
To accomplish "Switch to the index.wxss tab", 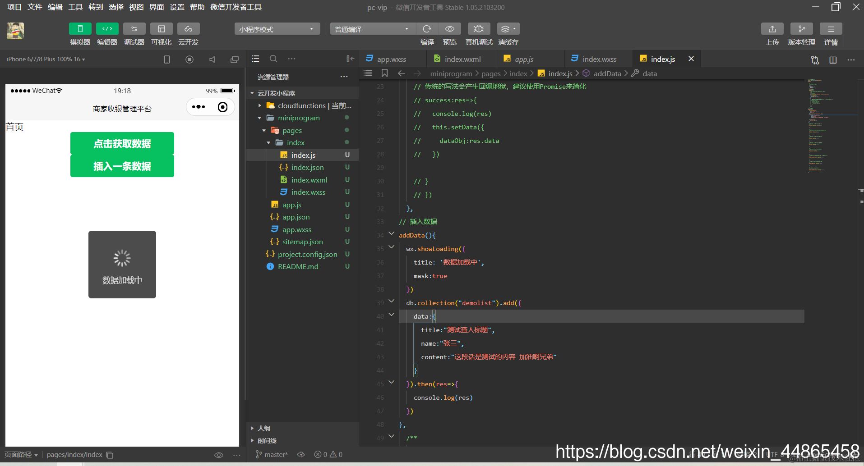I will [598, 59].
